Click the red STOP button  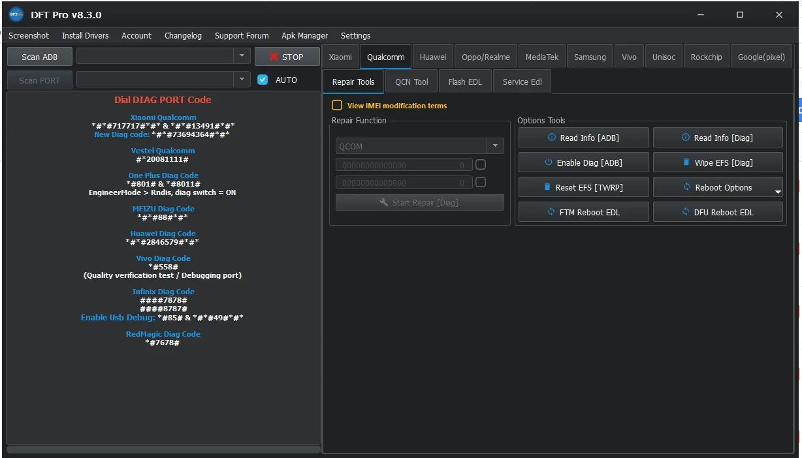[287, 57]
